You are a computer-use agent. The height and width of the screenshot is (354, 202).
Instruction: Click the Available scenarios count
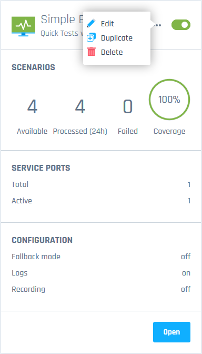coord(32,107)
